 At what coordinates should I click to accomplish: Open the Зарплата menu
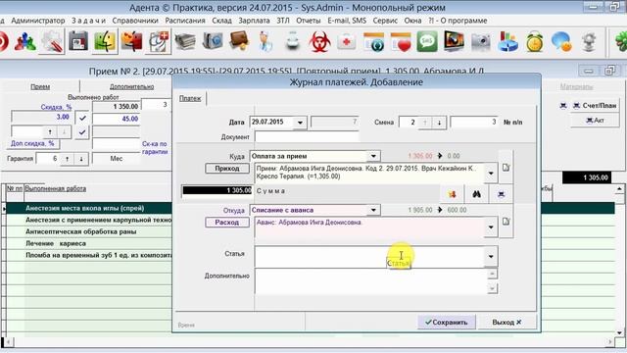[x=254, y=21]
